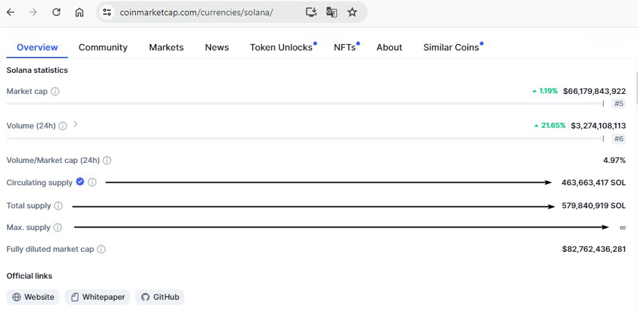Switch to the Markets tab

166,47
